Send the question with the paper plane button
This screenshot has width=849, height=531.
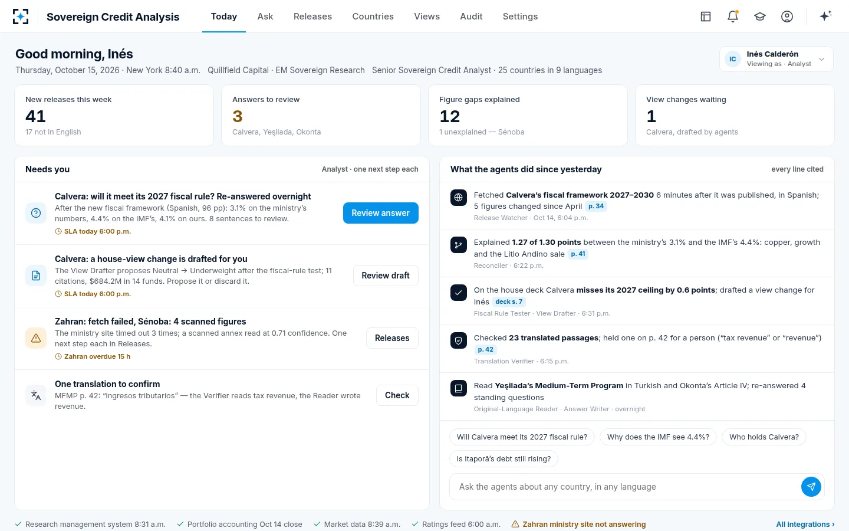click(811, 487)
